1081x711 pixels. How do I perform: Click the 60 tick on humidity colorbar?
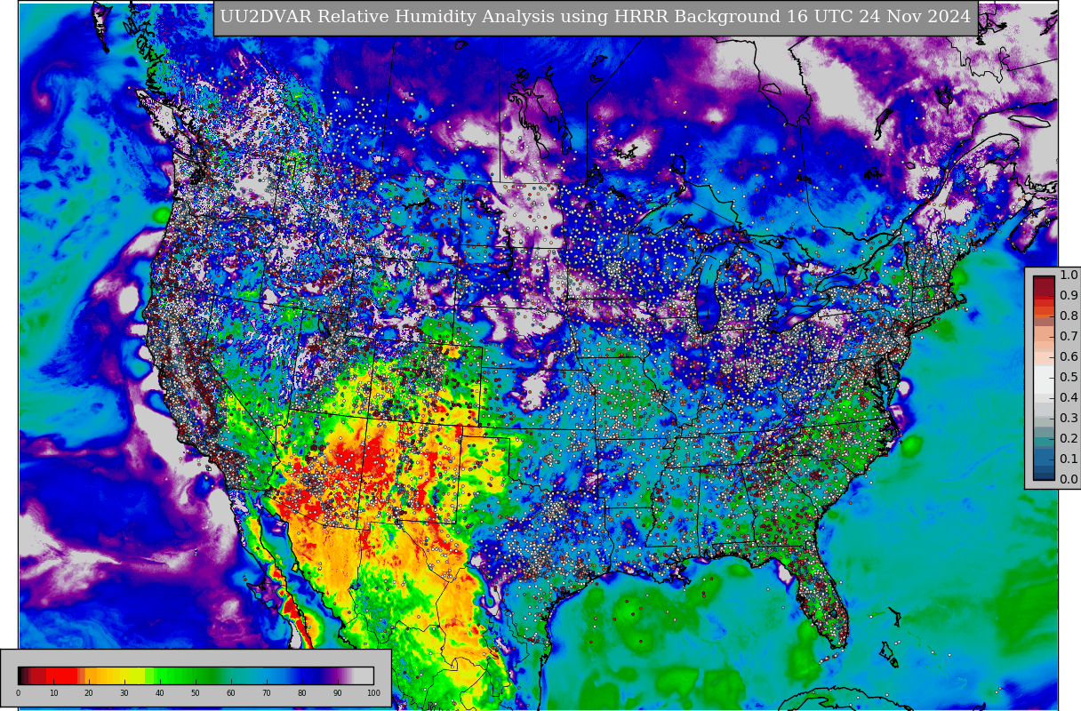point(231,693)
